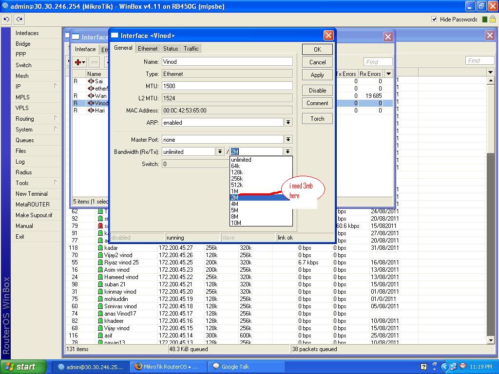
Task: Click the red queue icon in row 79
Action: pos(100,226)
